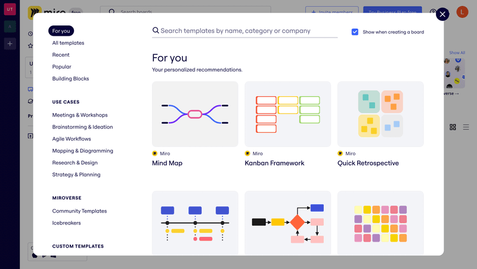The width and height of the screenshot is (477, 269).
Task: Choose the Kanban Framework template thumbnail
Action: point(287,114)
